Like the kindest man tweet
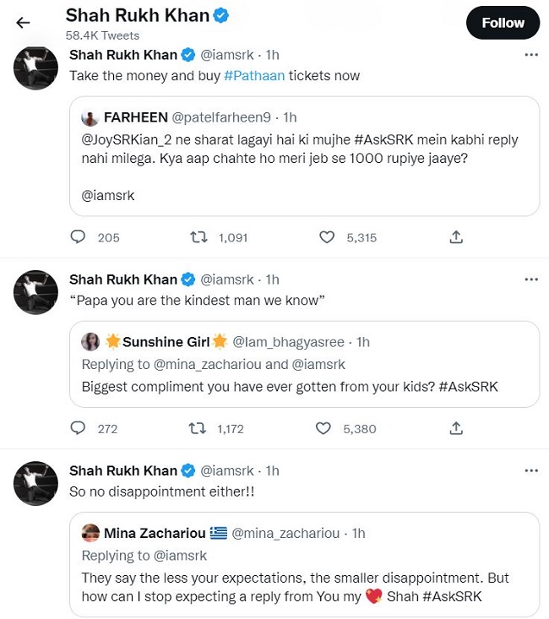Screen dimensions: 549x619 (323, 428)
